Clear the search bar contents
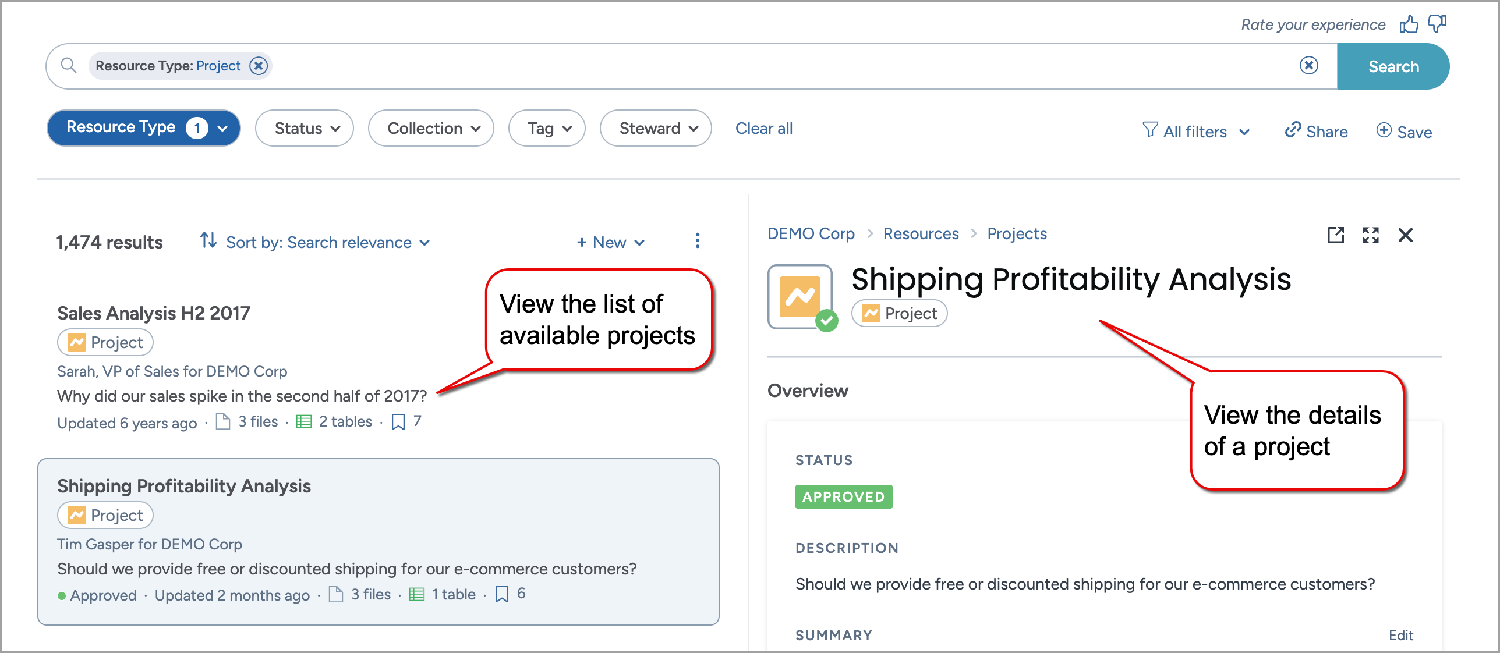The height and width of the screenshot is (653, 1500). tap(1309, 66)
